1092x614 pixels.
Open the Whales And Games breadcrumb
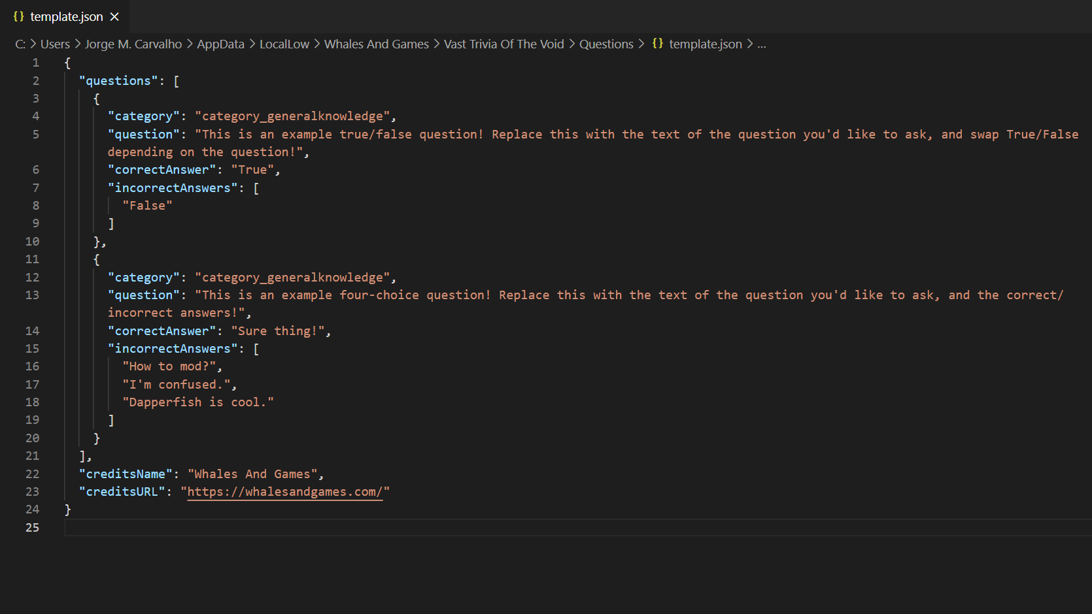click(x=377, y=44)
